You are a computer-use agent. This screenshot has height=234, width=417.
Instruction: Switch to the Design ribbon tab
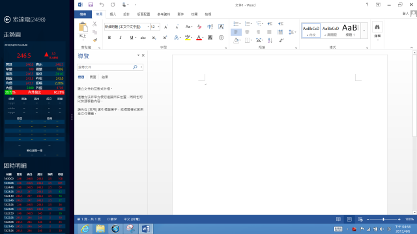(126, 14)
